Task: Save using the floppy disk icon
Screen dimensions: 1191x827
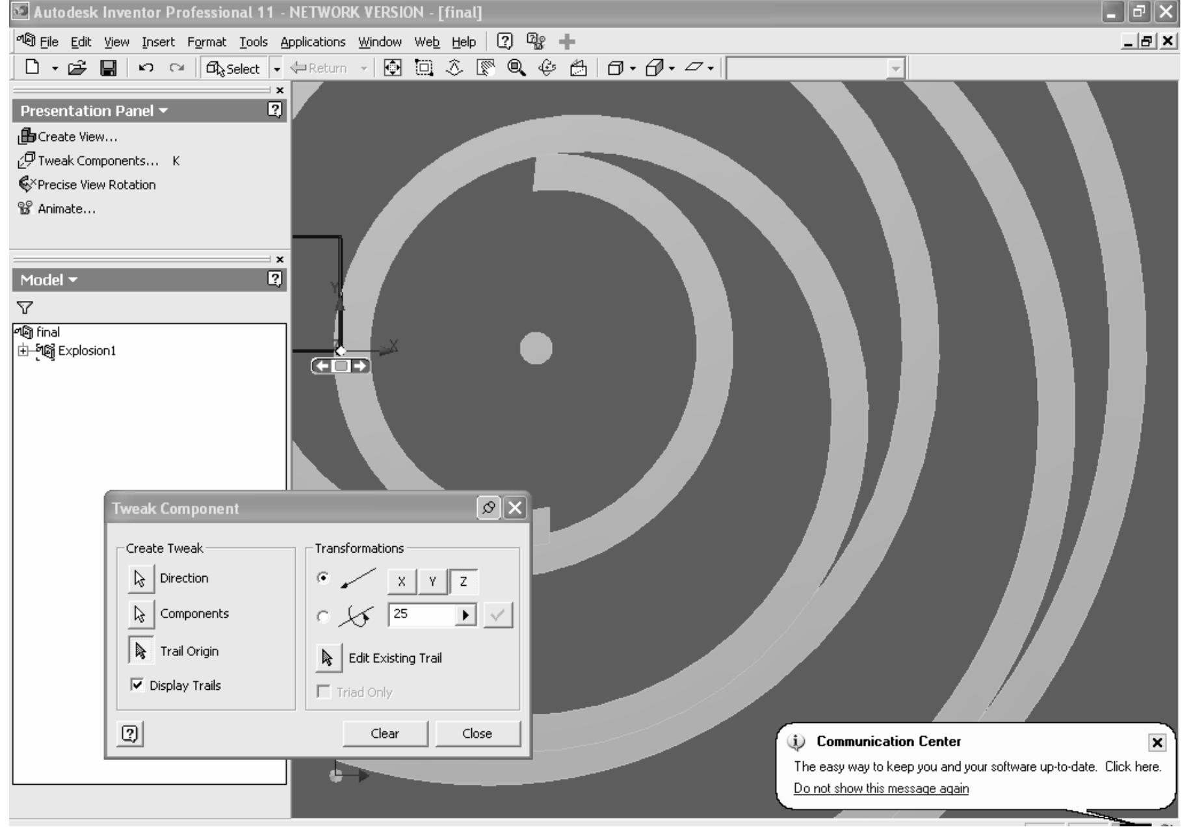Action: coord(108,68)
